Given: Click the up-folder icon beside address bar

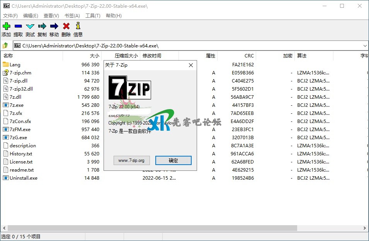Looking at the screenshot, I should pyautogui.click(x=5, y=46).
